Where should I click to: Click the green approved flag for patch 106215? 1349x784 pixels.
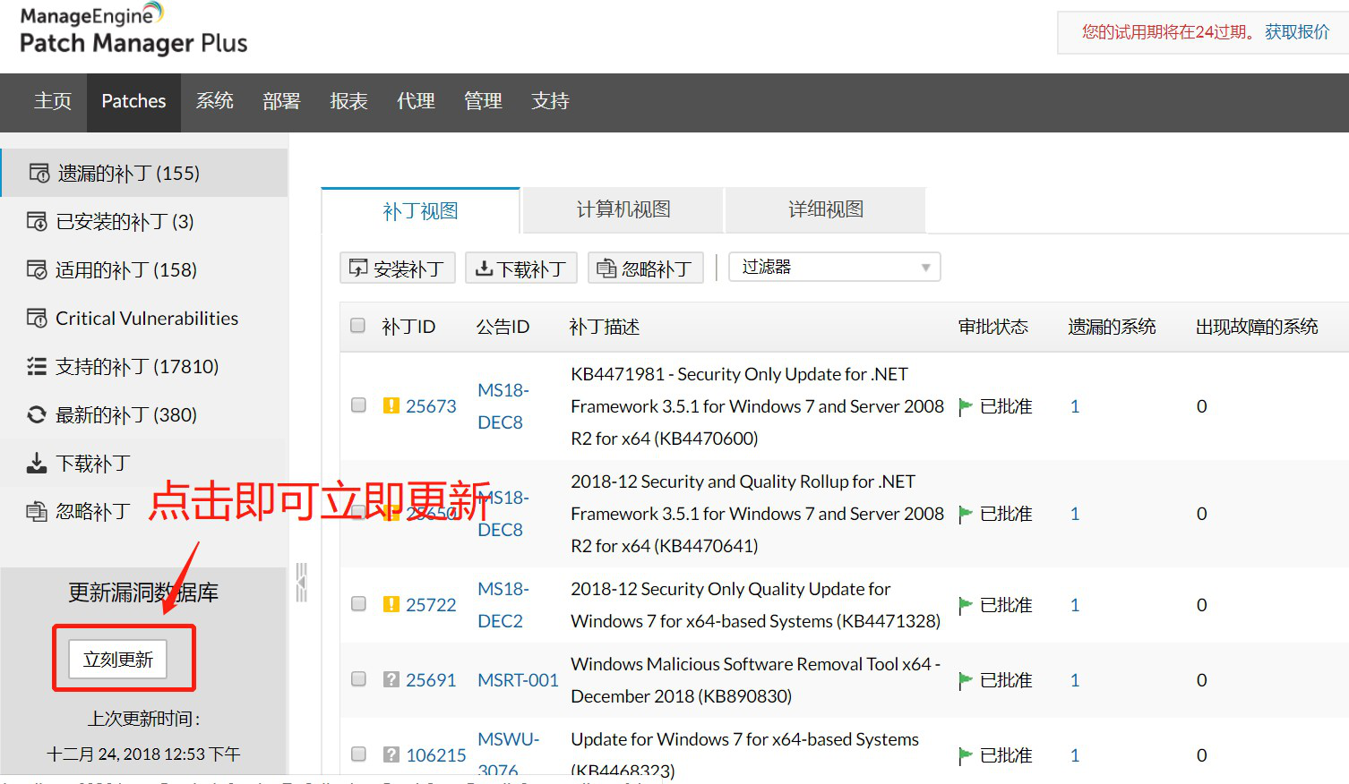(966, 755)
